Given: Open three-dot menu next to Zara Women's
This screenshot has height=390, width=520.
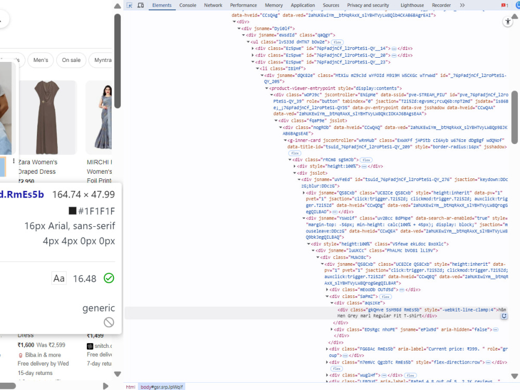Looking at the screenshot, I should pos(14,161).
